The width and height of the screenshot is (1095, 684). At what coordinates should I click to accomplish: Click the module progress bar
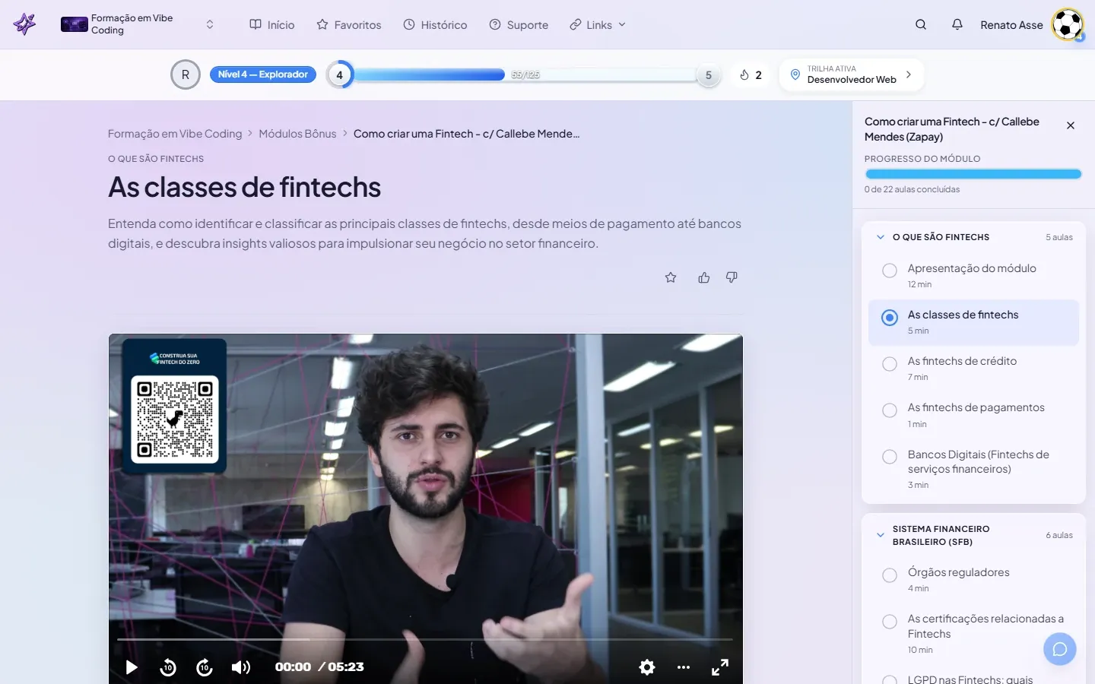coord(973,174)
